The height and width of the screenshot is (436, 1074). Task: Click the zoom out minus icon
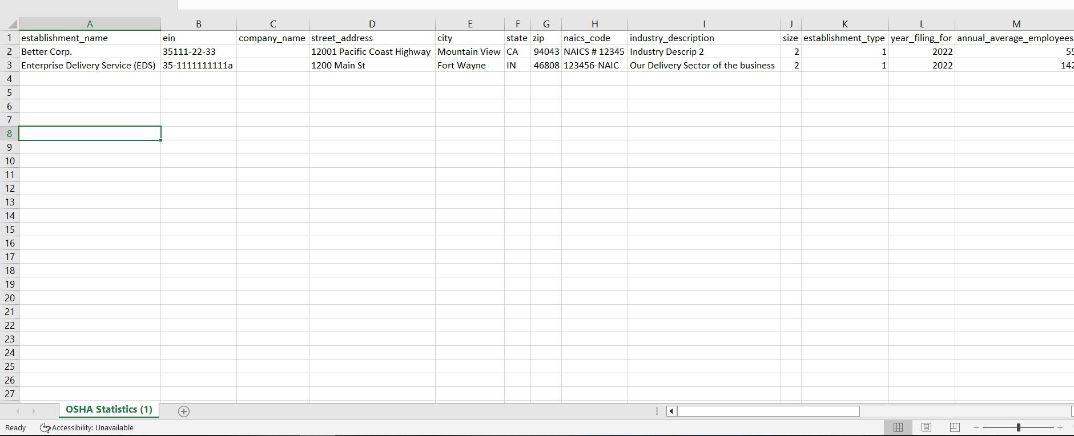[x=976, y=427]
